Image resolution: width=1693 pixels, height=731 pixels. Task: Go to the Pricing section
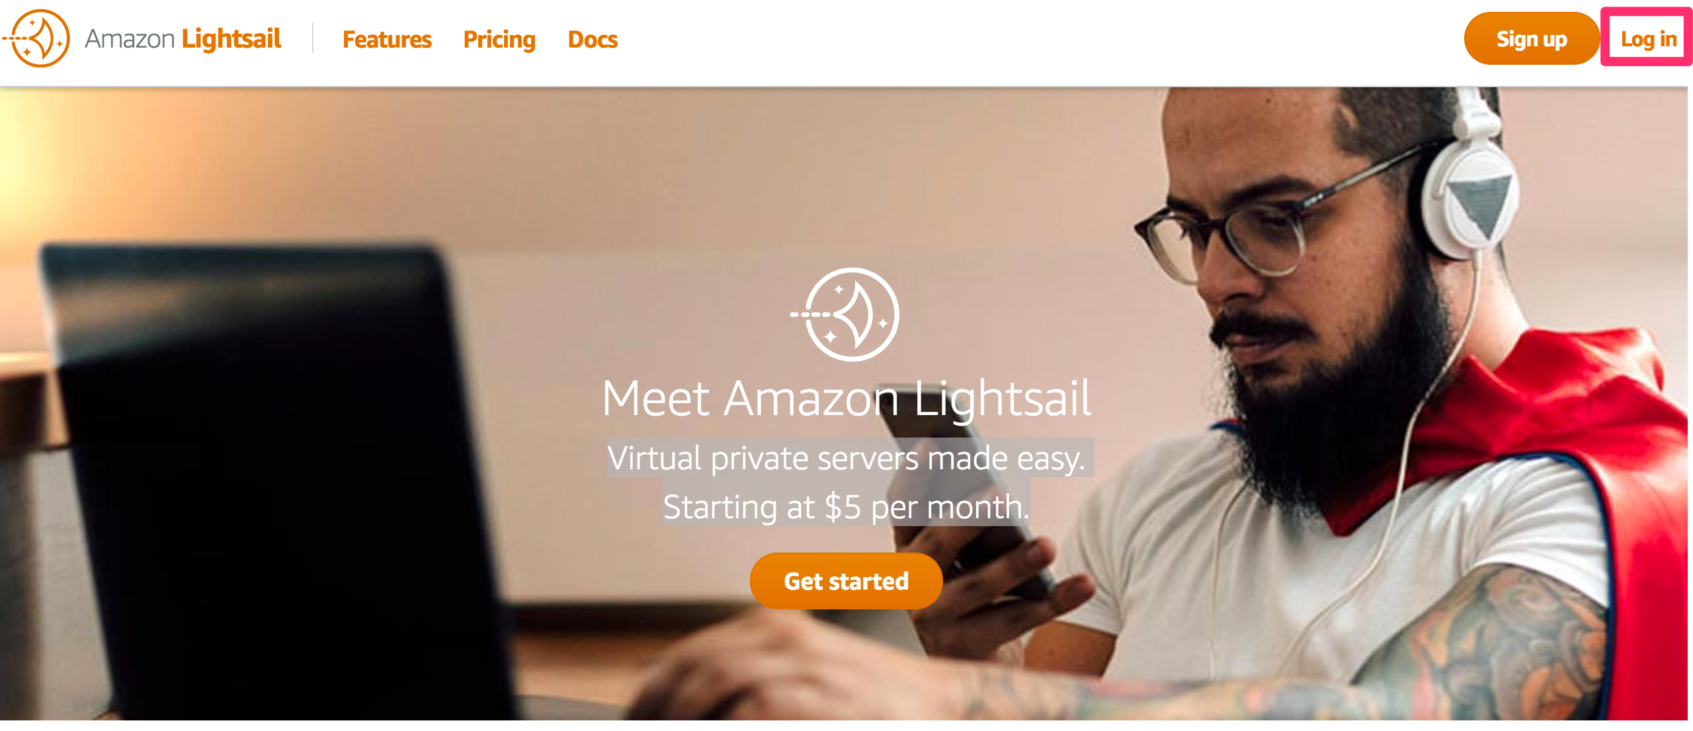coord(499,40)
